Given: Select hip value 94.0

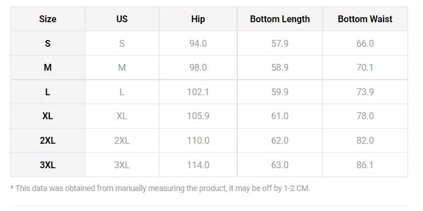Looking at the screenshot, I should [x=198, y=43].
